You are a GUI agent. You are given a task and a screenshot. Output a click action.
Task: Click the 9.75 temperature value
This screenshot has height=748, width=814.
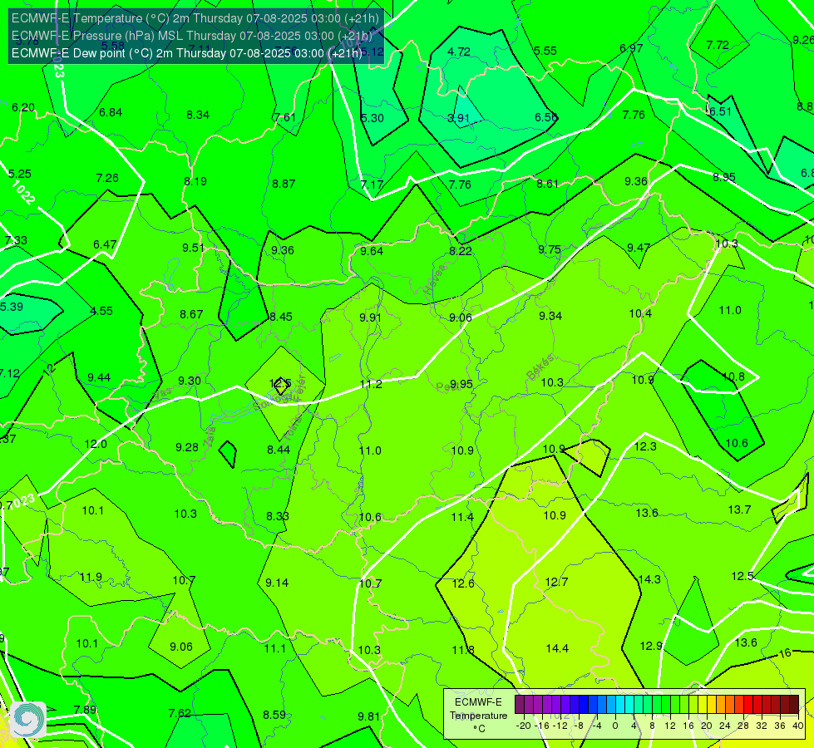tap(550, 249)
